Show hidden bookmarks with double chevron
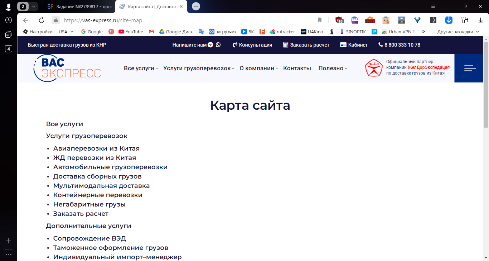Screen dimensions: 489x261 (423, 32)
